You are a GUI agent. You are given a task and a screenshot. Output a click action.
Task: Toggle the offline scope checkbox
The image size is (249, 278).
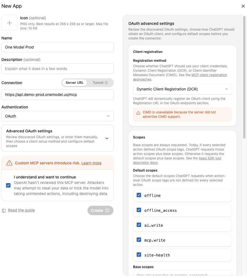tap(139, 195)
